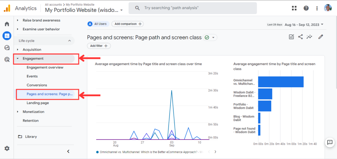Click the Add comparison button
Viewport: 337px width, 159px height.
[x=128, y=24]
